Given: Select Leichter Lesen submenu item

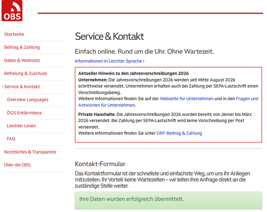Looking at the screenshot, I should tap(21, 126).
